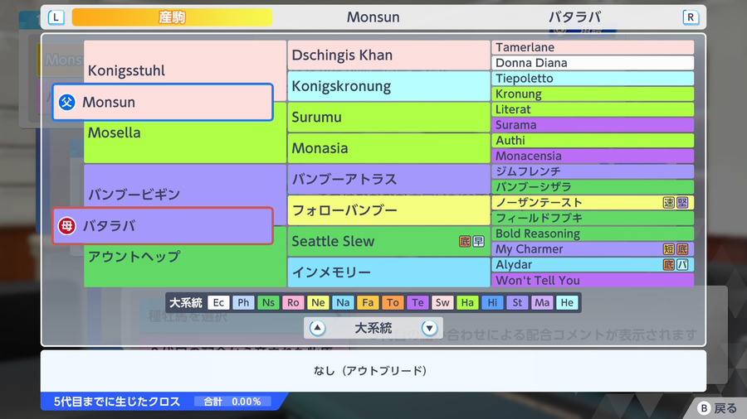Click the フィールドフブキ ancestor row
The width and height of the screenshot is (747, 419).
click(593, 218)
